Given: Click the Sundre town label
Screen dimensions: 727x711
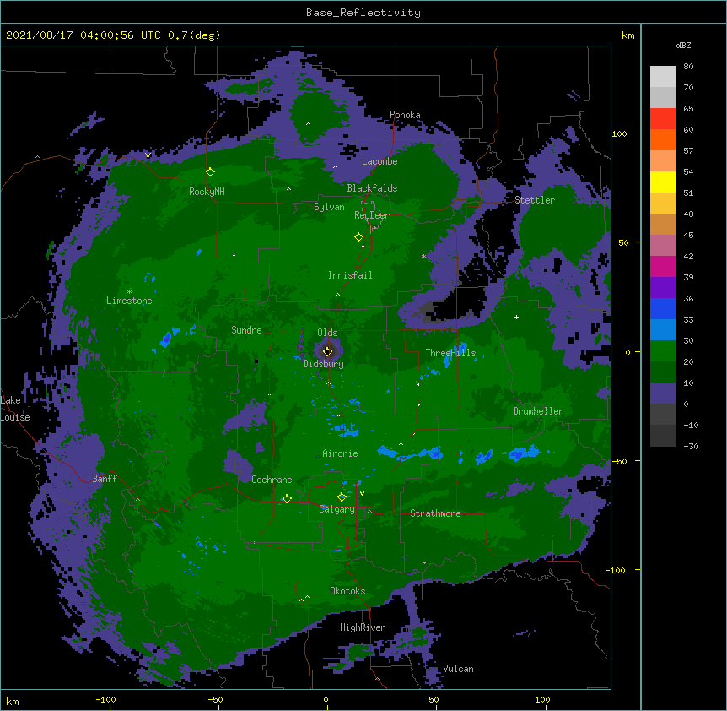Looking at the screenshot, I should (246, 330).
